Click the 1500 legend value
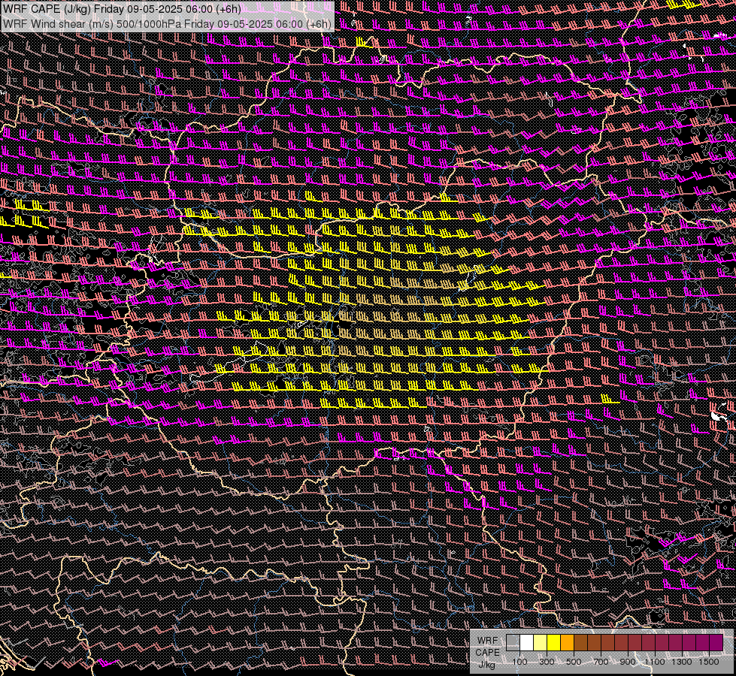 point(709,662)
